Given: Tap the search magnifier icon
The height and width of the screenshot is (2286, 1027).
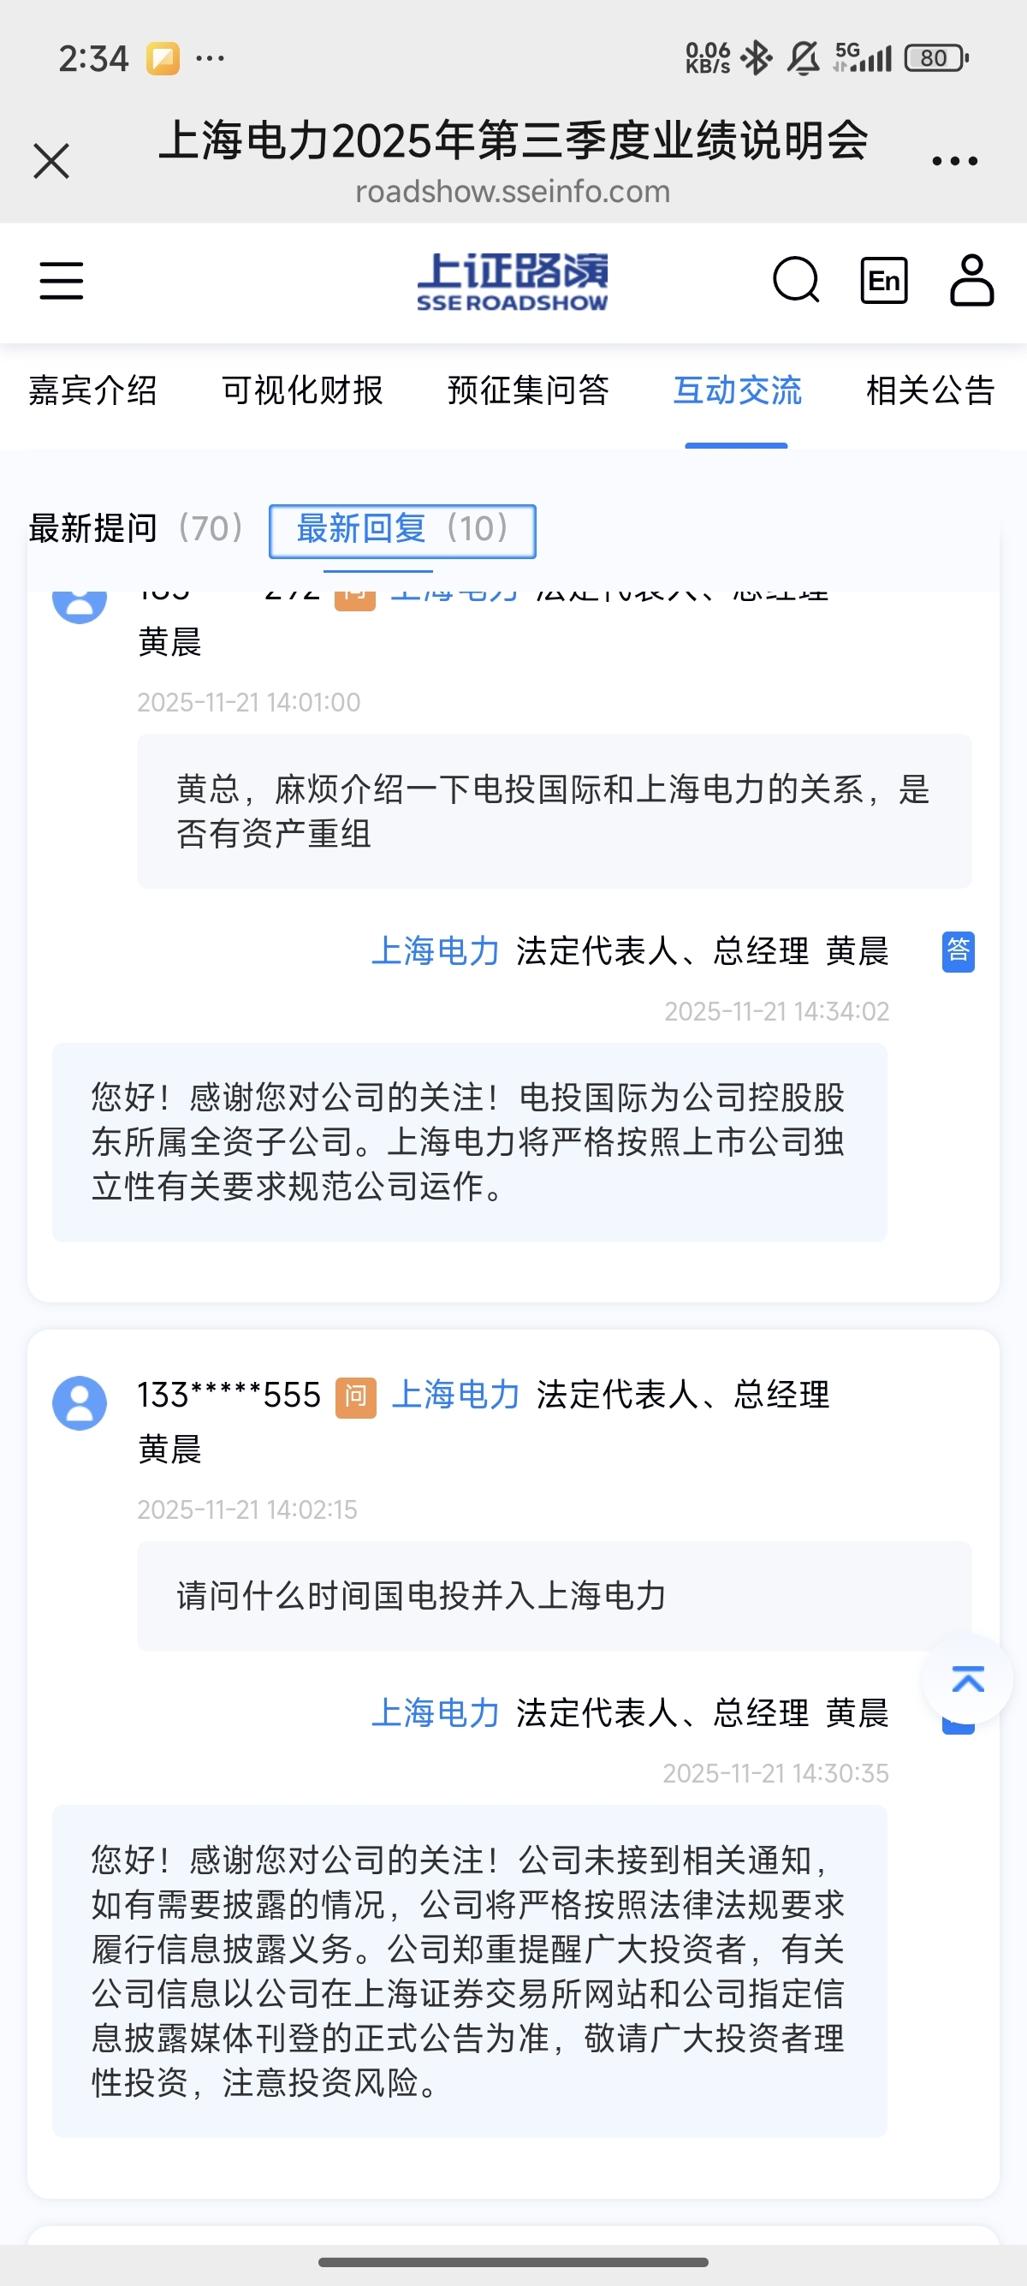Looking at the screenshot, I should point(796,281).
